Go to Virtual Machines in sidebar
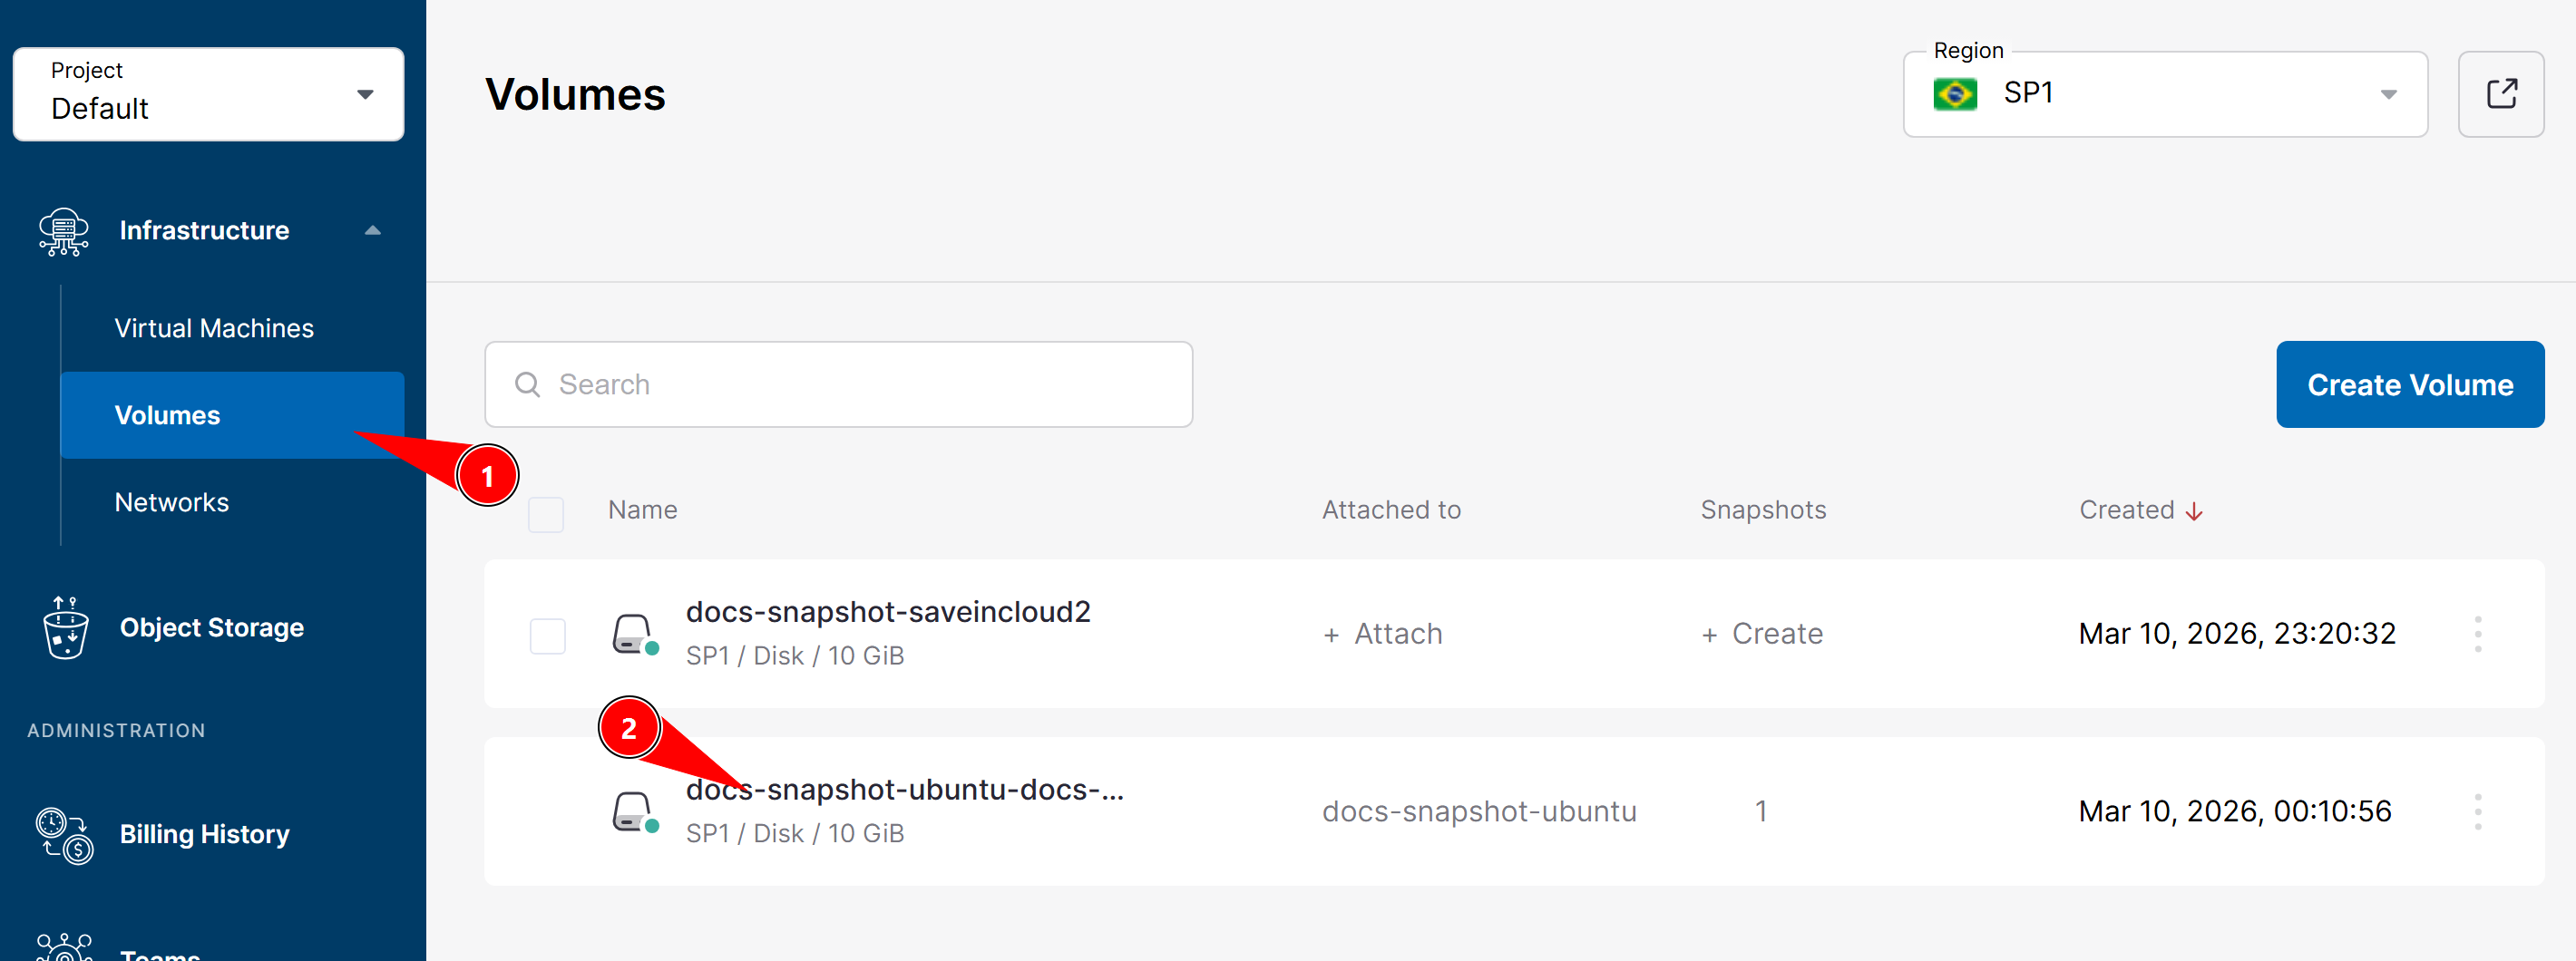The image size is (2576, 961). tap(214, 328)
